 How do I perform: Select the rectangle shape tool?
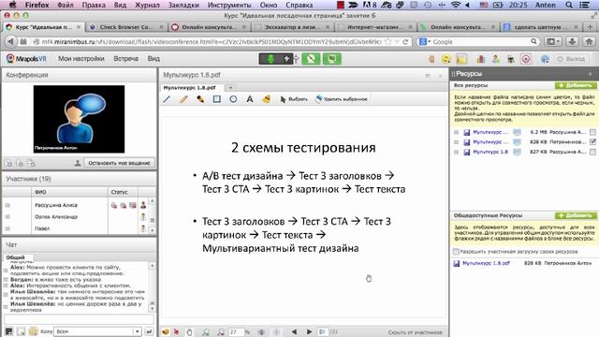pyautogui.click(x=216, y=99)
